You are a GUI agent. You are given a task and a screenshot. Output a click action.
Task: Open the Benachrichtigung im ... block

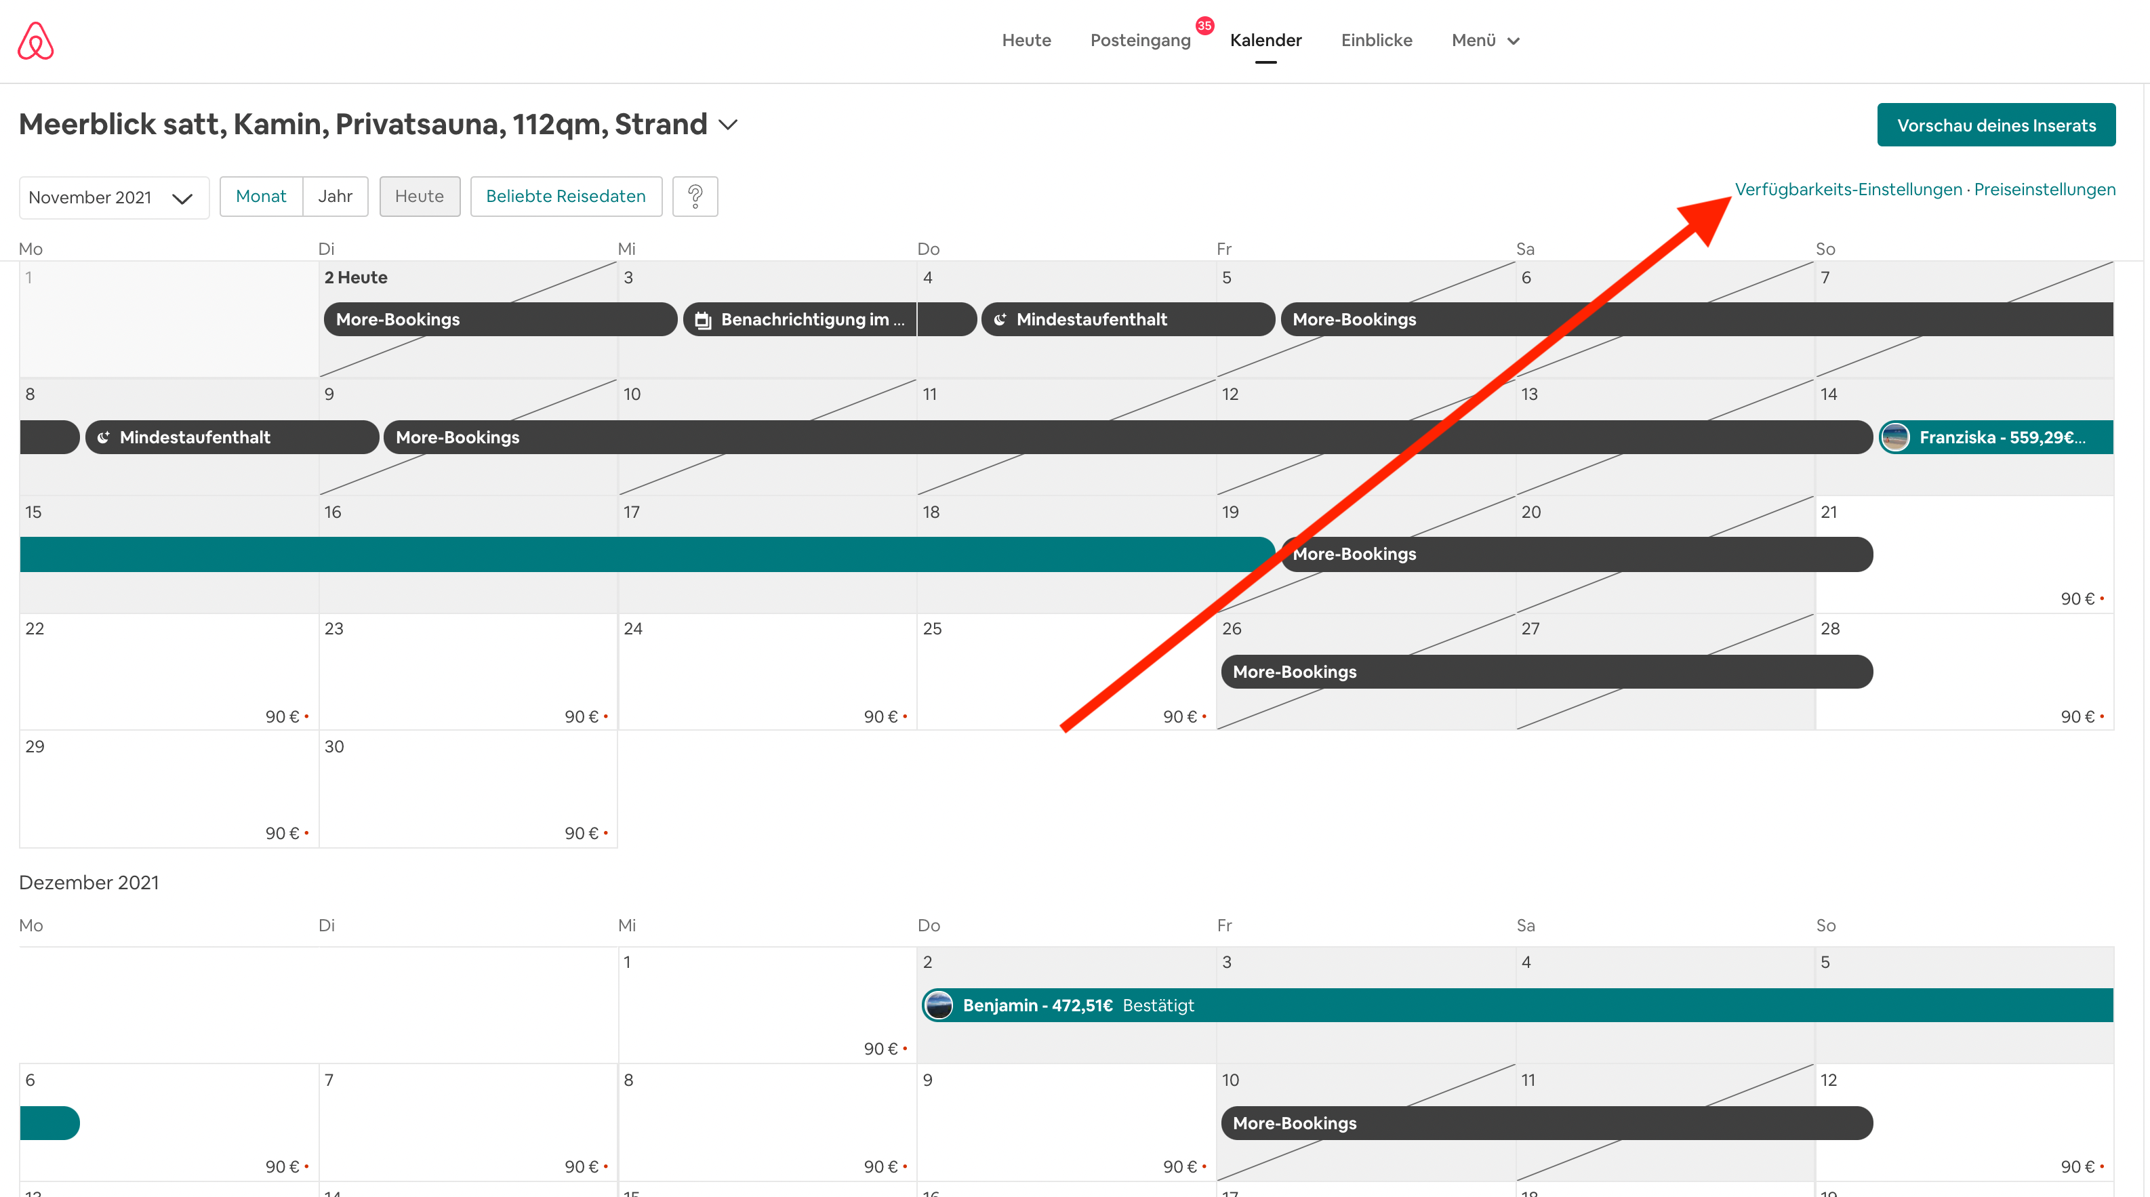click(830, 320)
